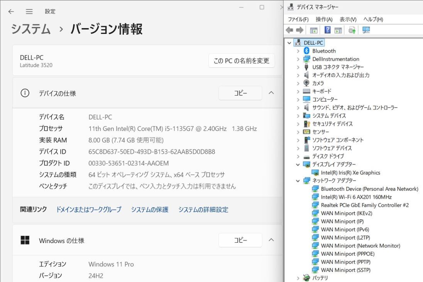
Task: Select WAN Miniport (PPTP)
Action: (x=345, y=262)
